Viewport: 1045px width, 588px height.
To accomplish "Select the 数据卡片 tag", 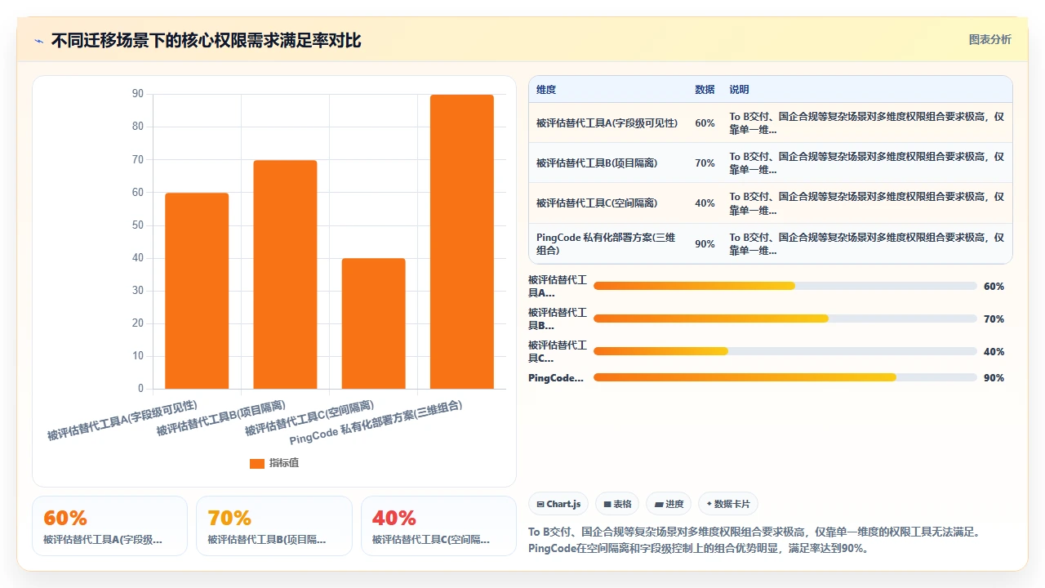I will coord(728,504).
